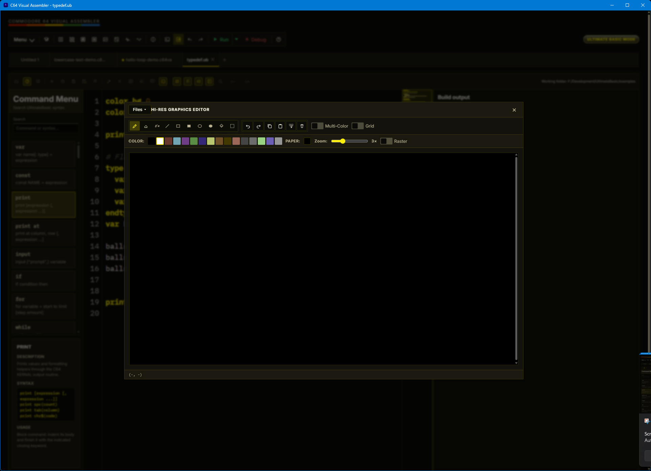This screenshot has width=651, height=471.
Task: Switch on the Raster toggle
Action: (386, 141)
